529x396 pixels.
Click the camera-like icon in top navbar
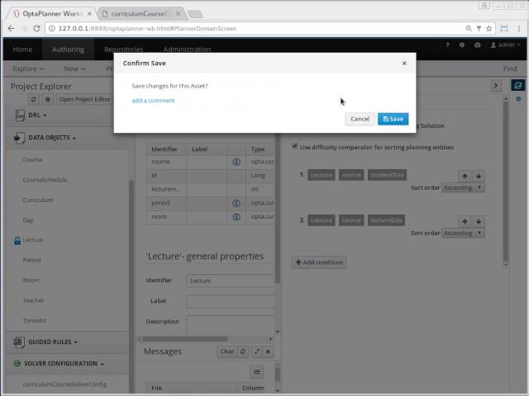478,45
